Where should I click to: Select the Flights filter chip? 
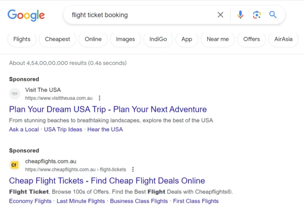22,39
